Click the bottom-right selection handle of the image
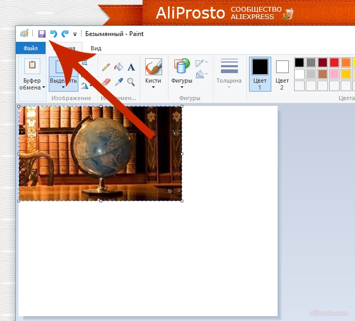Viewport: 355px width, 321px height. click(182, 201)
